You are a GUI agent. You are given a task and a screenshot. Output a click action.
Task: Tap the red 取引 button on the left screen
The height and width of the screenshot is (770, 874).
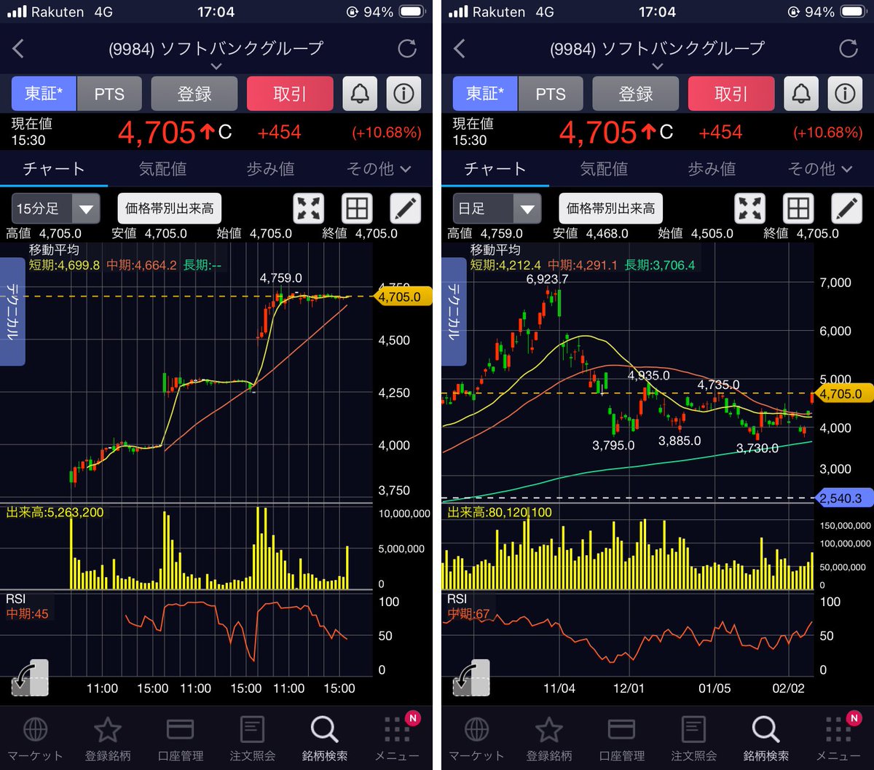[x=290, y=94]
